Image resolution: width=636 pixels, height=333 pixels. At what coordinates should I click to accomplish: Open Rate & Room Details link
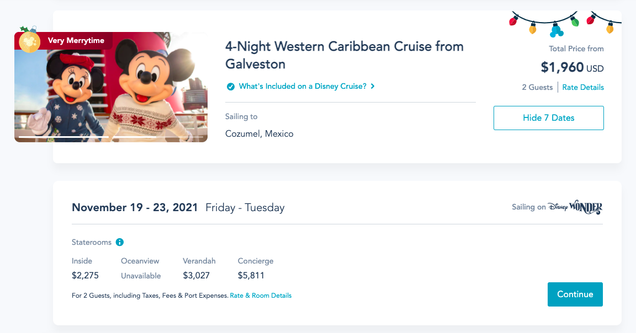tap(261, 296)
